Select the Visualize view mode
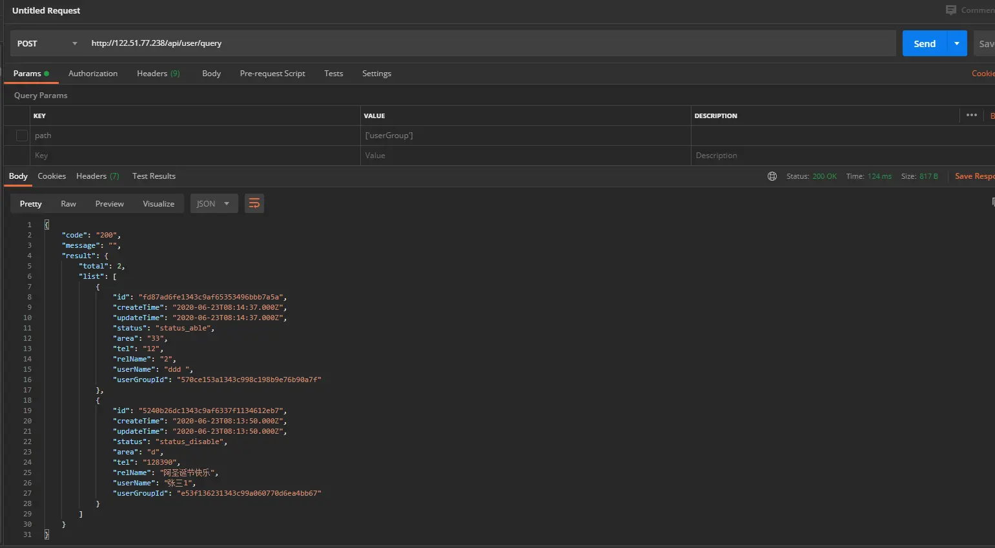The image size is (995, 548). 159,203
